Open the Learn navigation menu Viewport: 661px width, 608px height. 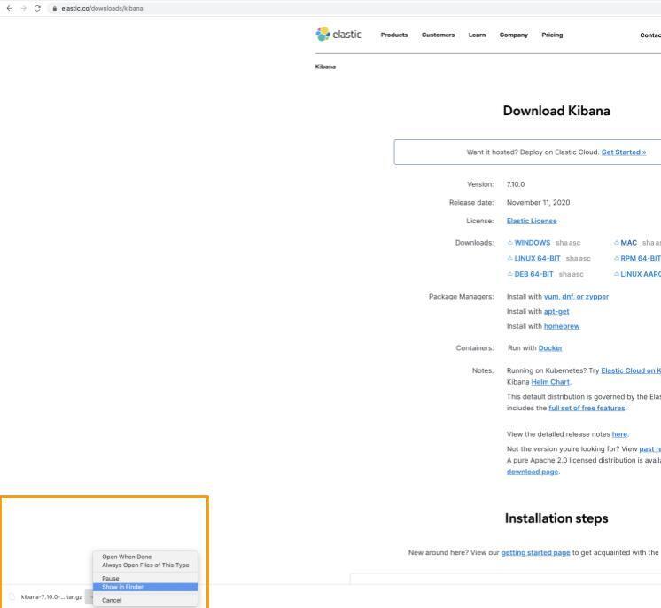[x=477, y=35]
